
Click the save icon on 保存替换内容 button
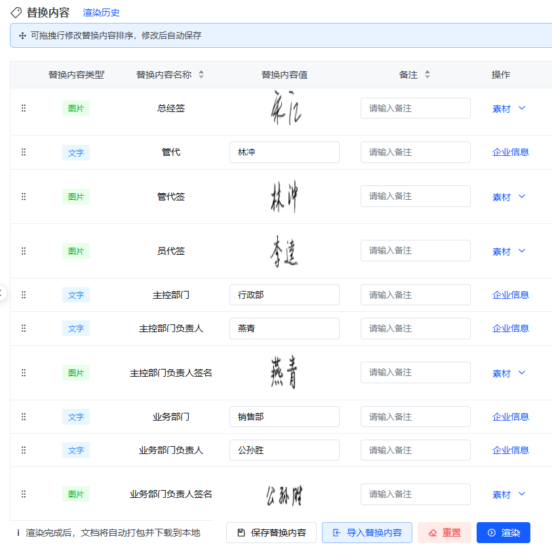[x=241, y=532]
